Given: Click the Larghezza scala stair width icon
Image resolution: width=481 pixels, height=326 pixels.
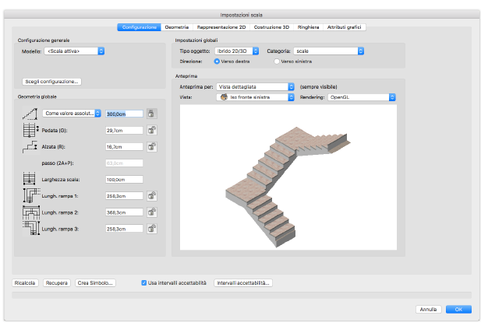Looking at the screenshot, I should click(x=30, y=179).
